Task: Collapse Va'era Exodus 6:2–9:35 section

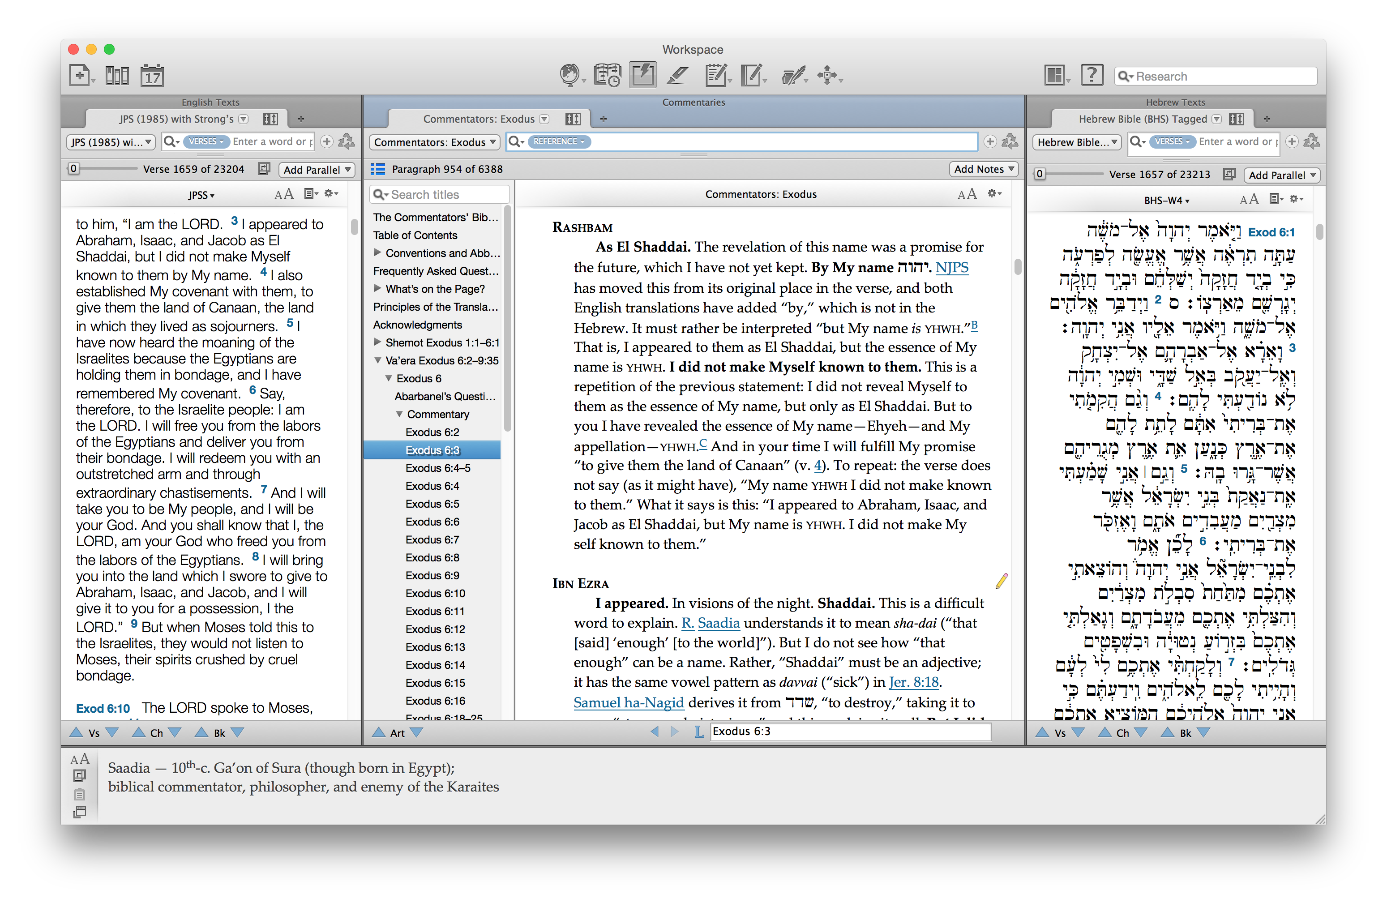Action: point(377,360)
